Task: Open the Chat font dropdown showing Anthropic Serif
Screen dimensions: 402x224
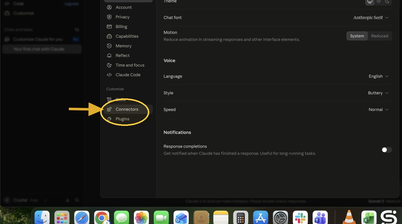Action: [x=371, y=18]
